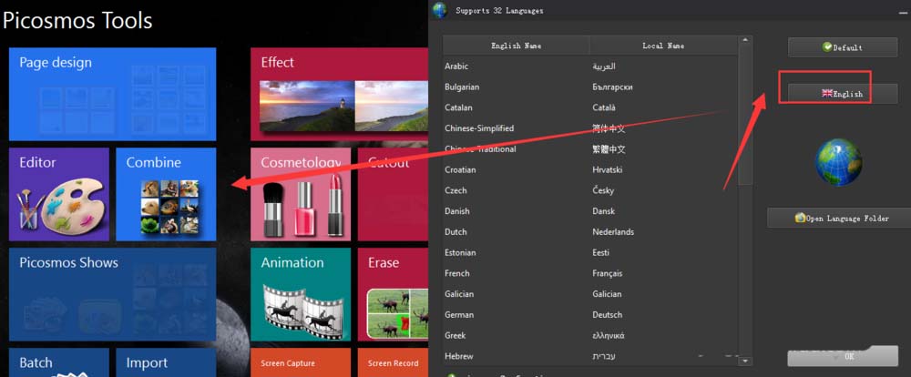This screenshot has width=911, height=377.
Task: Click local name Nederlands
Action: coord(613,232)
